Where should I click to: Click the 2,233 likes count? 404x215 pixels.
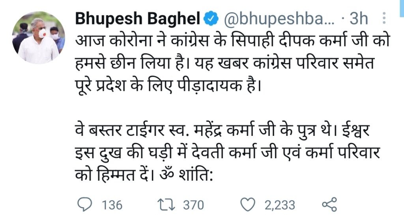click(280, 205)
